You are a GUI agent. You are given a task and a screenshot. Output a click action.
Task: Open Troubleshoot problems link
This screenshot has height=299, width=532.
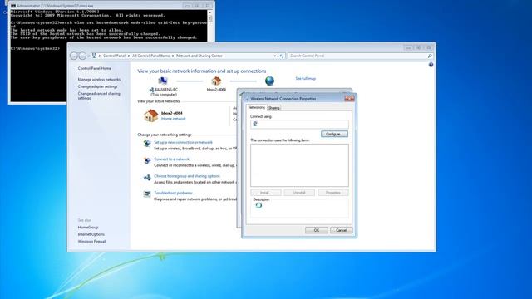point(173,193)
